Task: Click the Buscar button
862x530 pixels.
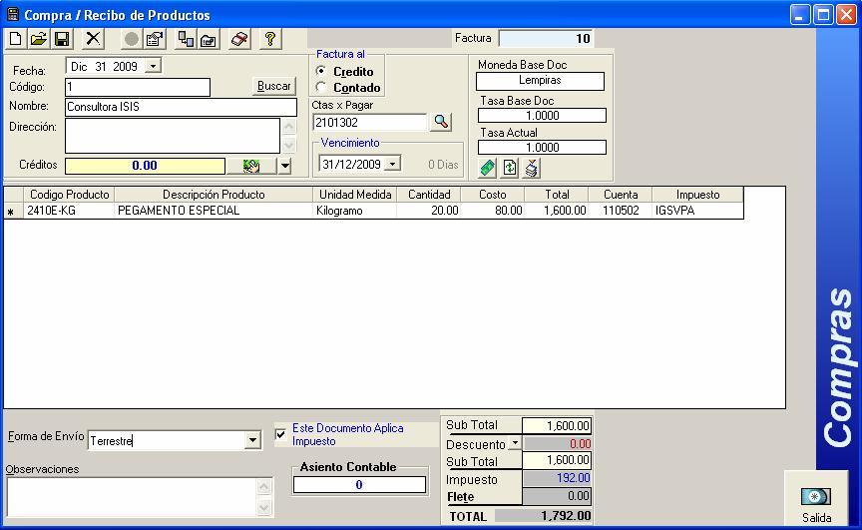Action: tap(273, 86)
